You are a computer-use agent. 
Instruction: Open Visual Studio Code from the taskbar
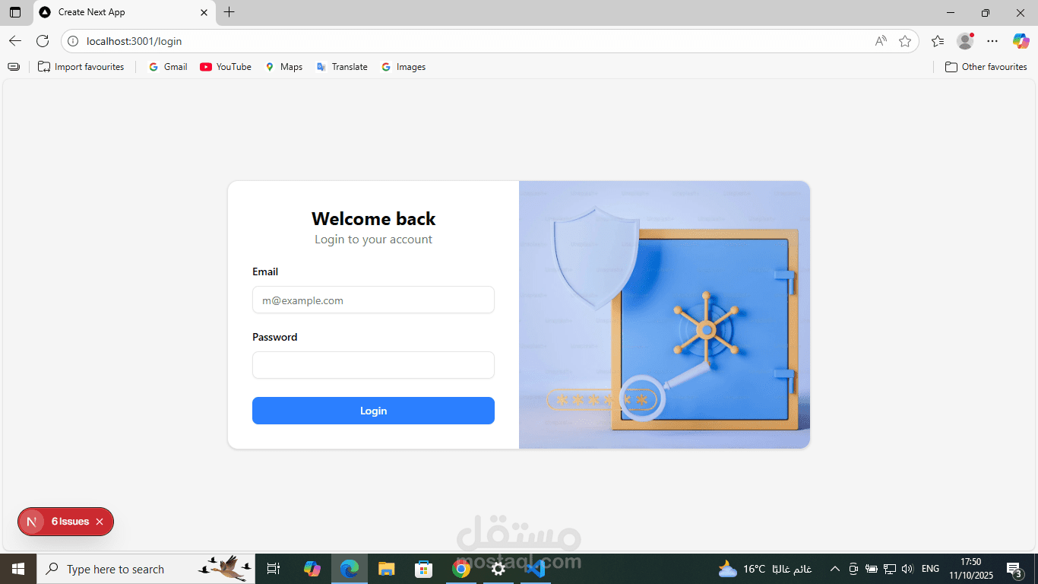pos(536,569)
